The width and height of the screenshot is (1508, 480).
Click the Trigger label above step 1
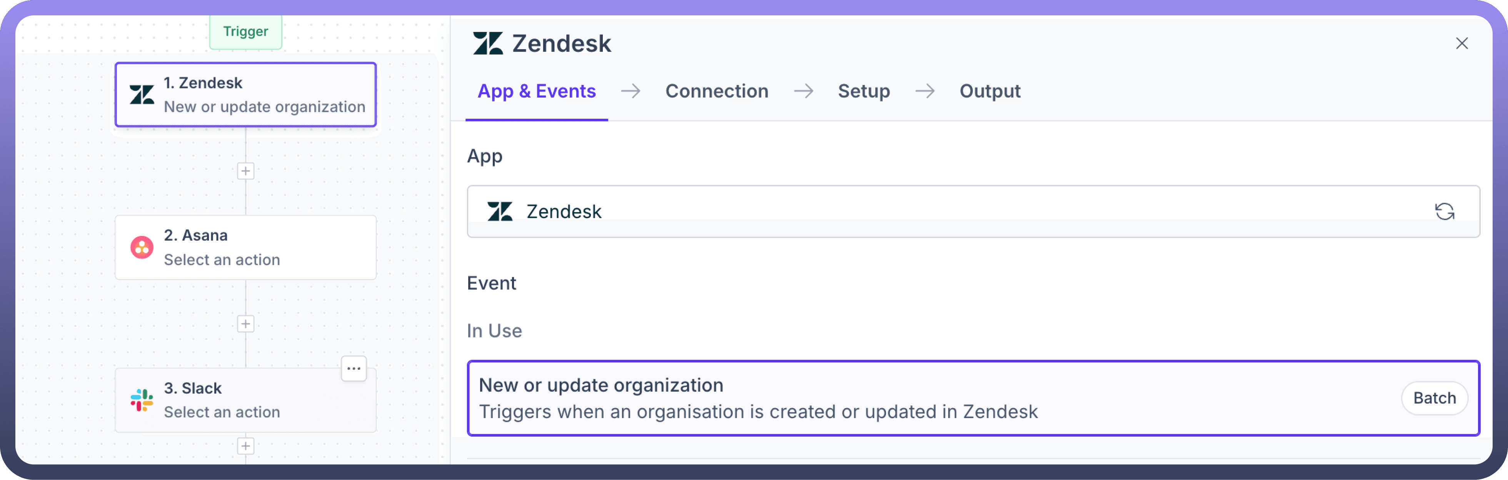click(245, 32)
